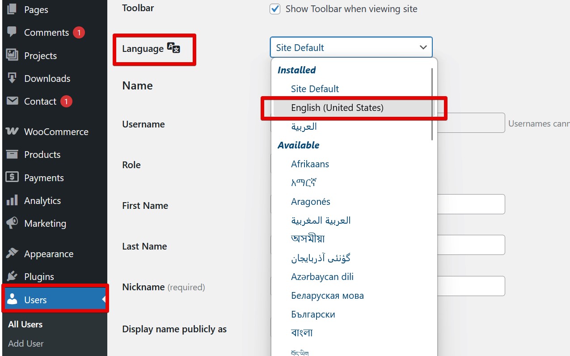
Task: Click the WooCommerce logo icon
Action: [x=12, y=131]
